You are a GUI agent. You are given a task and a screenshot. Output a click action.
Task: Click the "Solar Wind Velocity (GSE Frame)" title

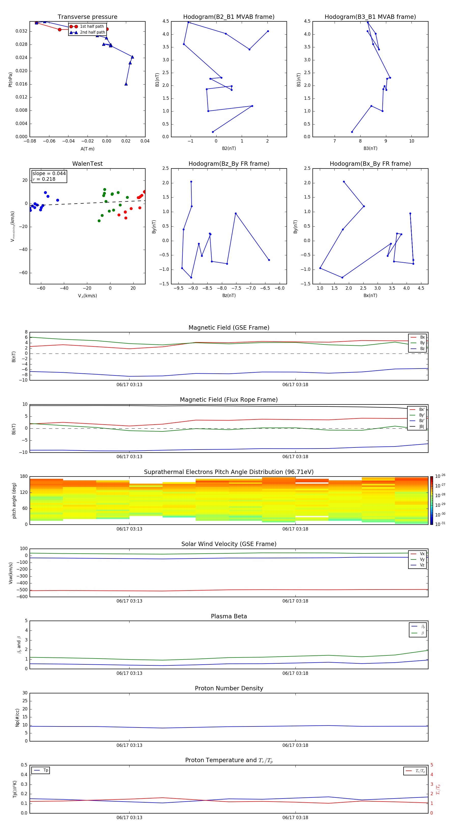229,544
